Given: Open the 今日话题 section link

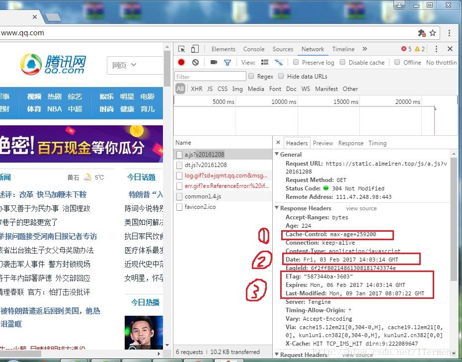Looking at the screenshot, I should [x=141, y=177].
